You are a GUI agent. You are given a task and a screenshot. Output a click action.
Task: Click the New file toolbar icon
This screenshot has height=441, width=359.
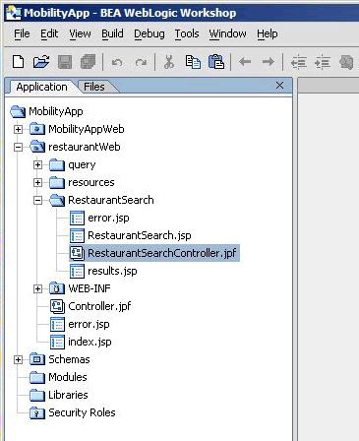click(18, 61)
